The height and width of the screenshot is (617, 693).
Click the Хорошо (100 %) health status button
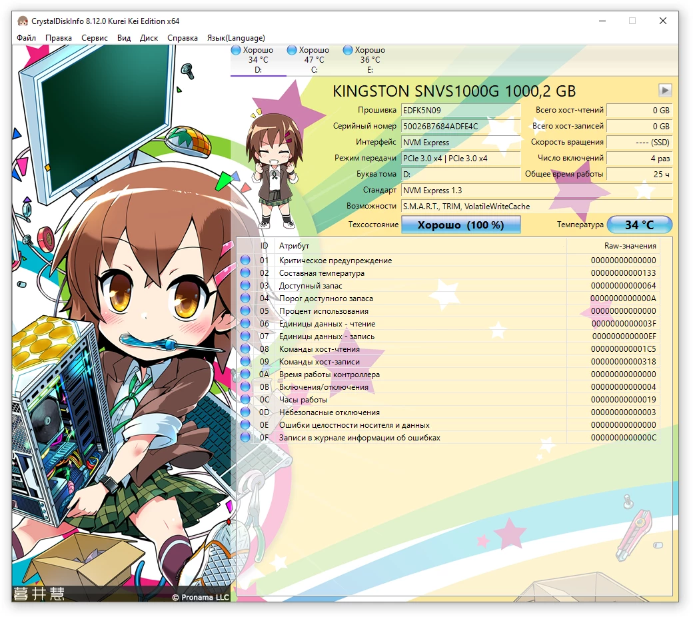tap(460, 225)
